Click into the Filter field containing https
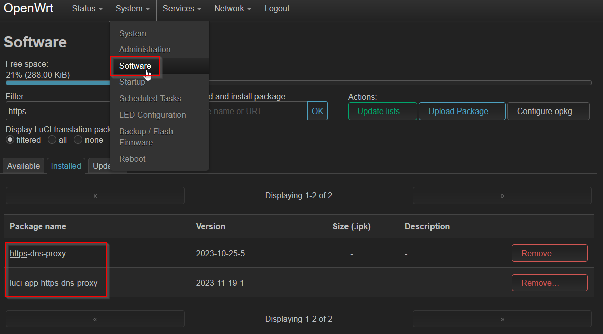 click(x=58, y=111)
